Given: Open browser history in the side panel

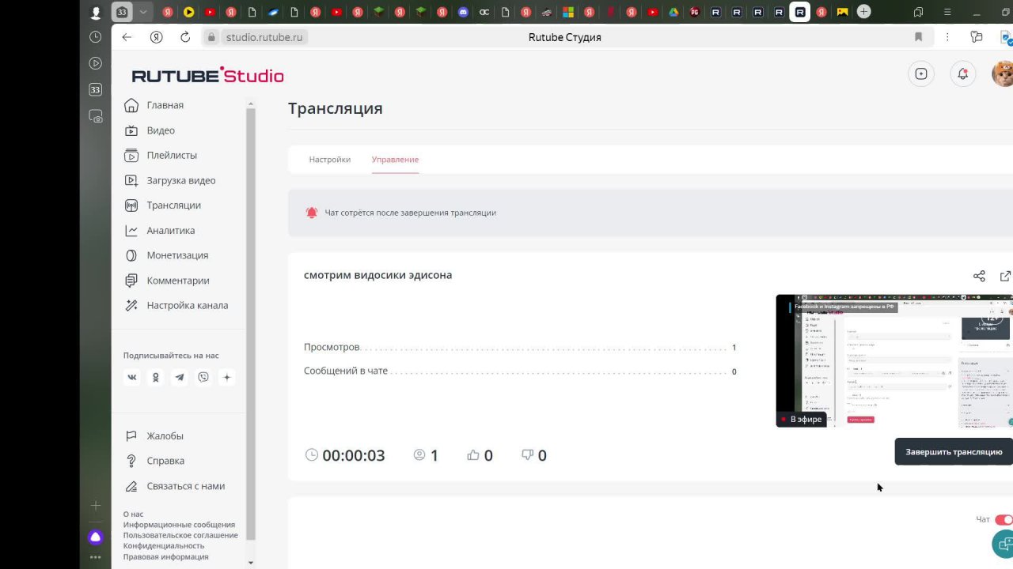Looking at the screenshot, I should coord(96,37).
